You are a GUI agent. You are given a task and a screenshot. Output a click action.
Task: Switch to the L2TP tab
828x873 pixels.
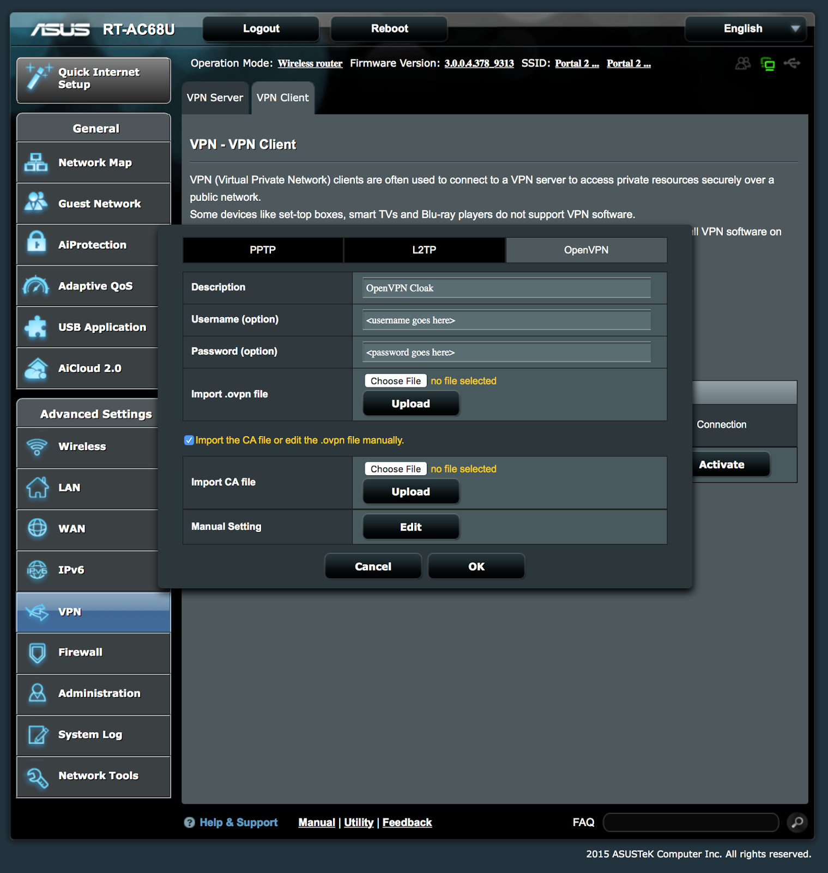click(x=424, y=250)
